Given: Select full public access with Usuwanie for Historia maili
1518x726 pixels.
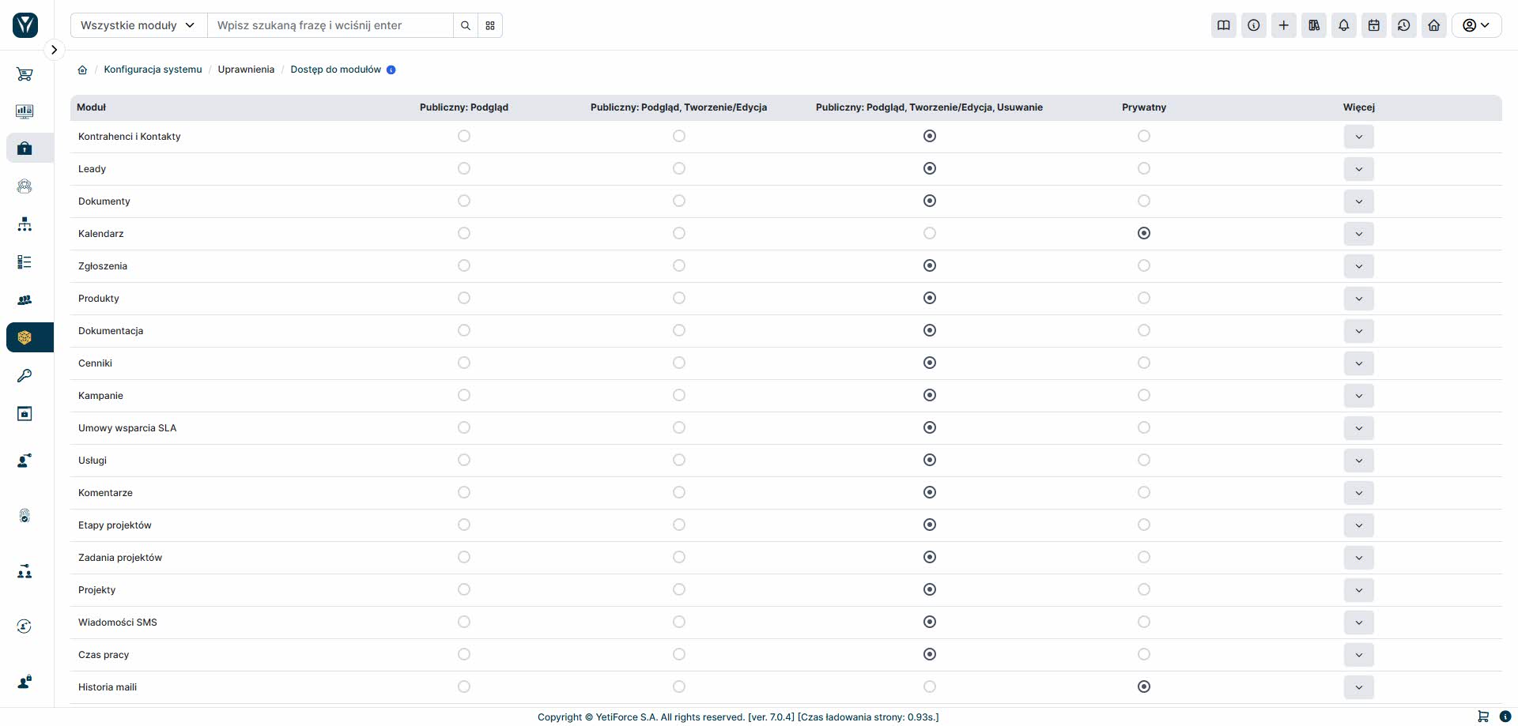Looking at the screenshot, I should [930, 687].
